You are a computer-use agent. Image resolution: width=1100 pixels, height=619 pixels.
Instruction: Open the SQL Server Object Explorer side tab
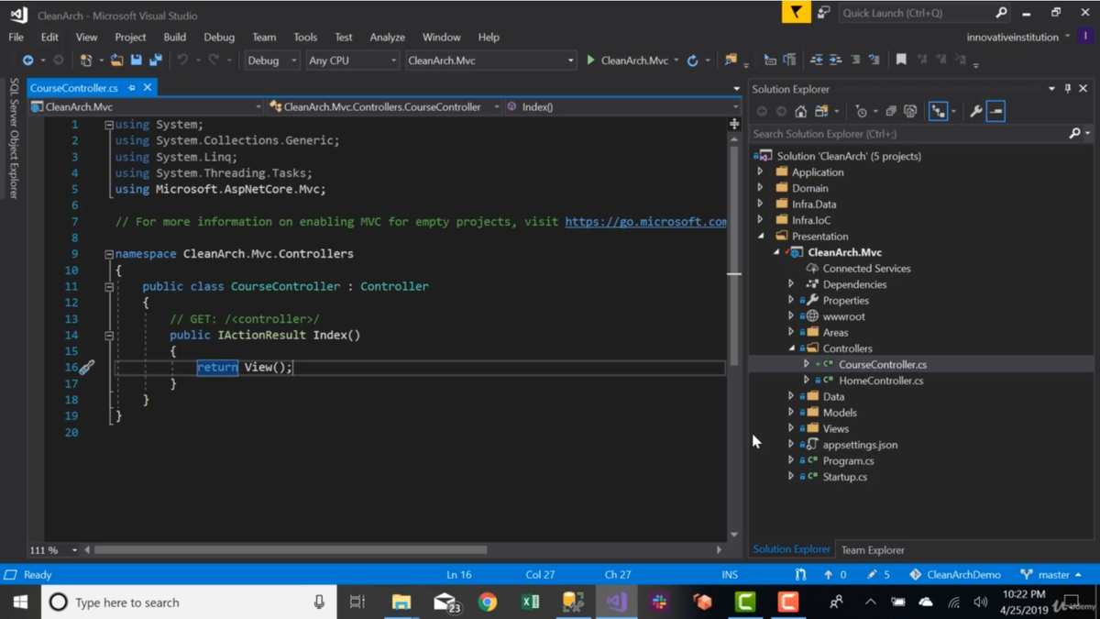click(14, 138)
